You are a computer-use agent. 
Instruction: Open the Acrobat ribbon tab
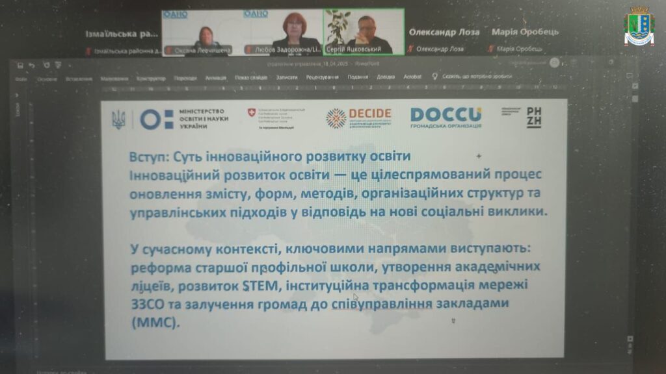[412, 77]
